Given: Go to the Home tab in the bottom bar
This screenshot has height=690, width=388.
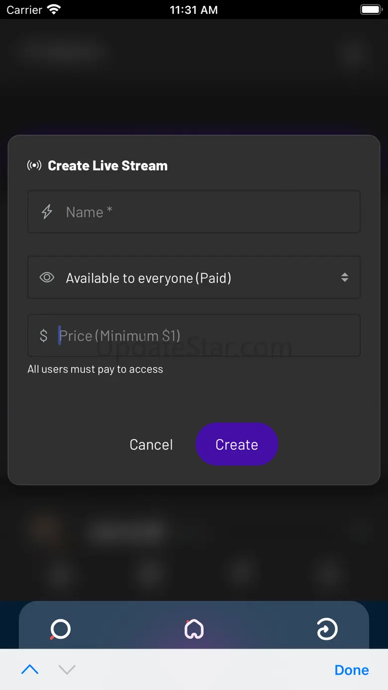Looking at the screenshot, I should [194, 629].
